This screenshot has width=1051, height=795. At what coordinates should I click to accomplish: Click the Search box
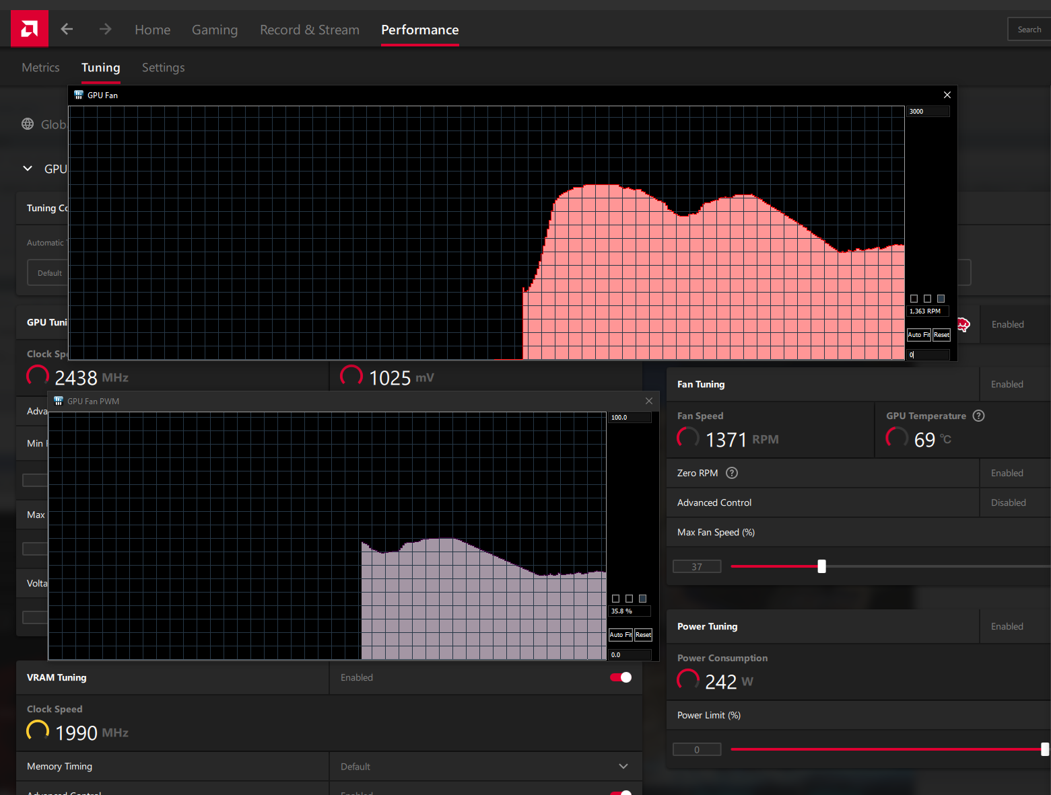(x=1029, y=29)
